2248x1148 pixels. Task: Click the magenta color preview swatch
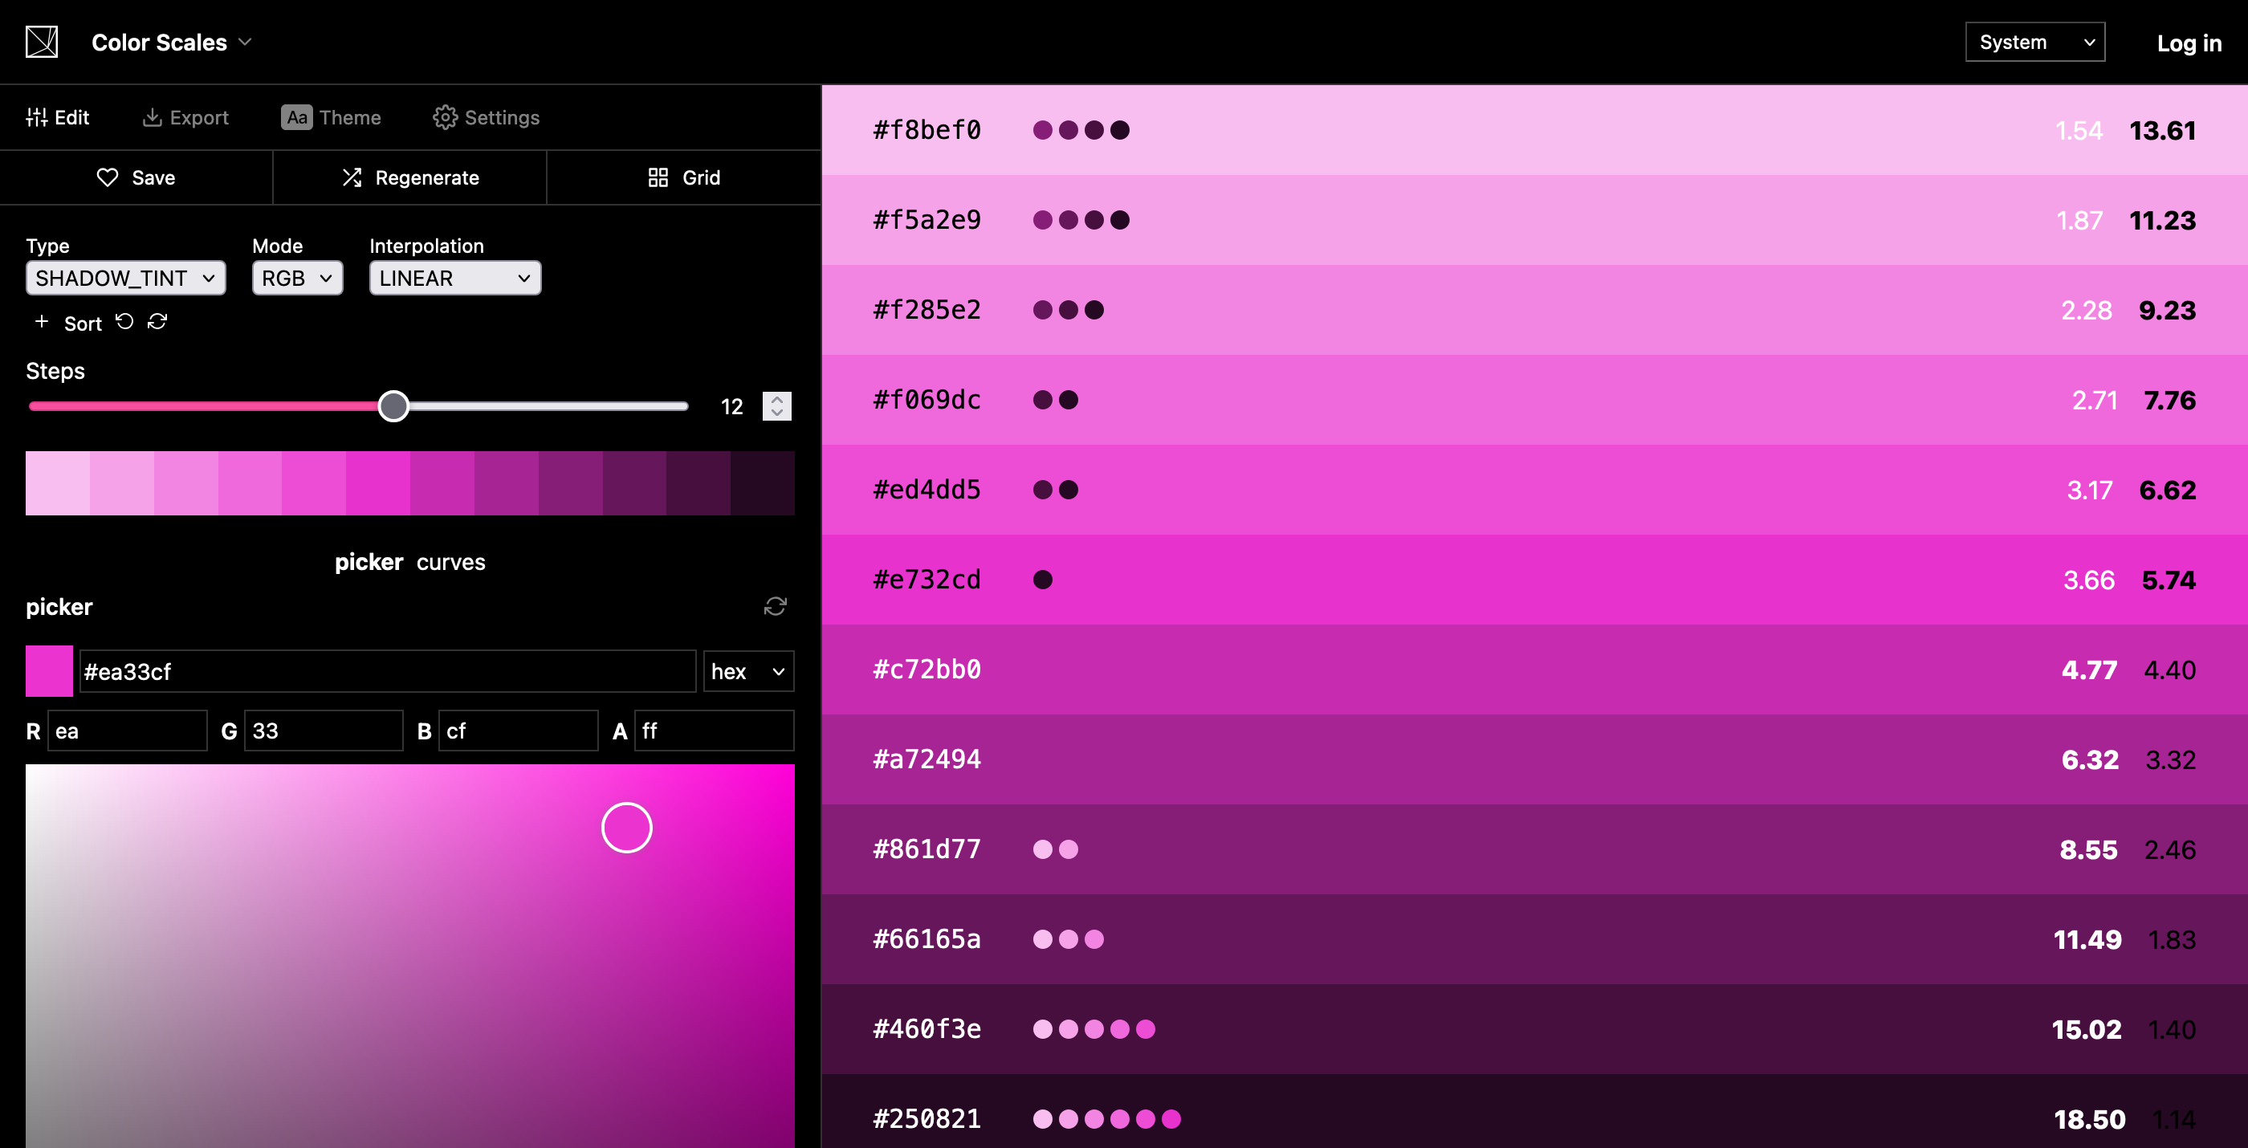pyautogui.click(x=49, y=671)
